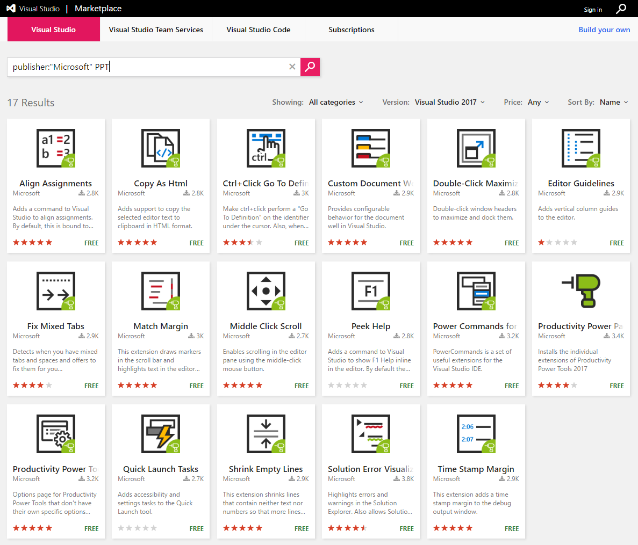Open the Copy As Html extension icon

coord(161,148)
